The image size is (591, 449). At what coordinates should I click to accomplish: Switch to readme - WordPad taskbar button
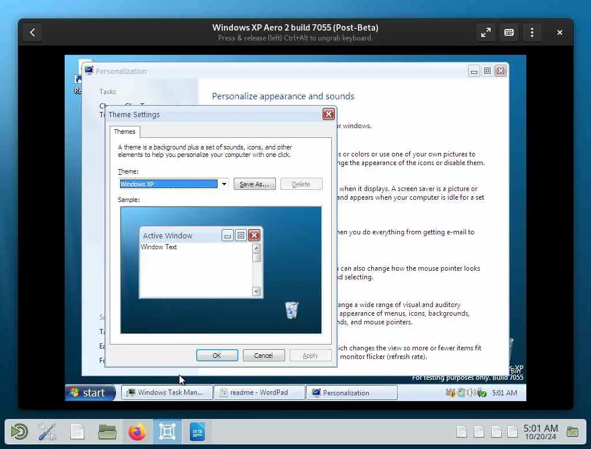tap(259, 392)
